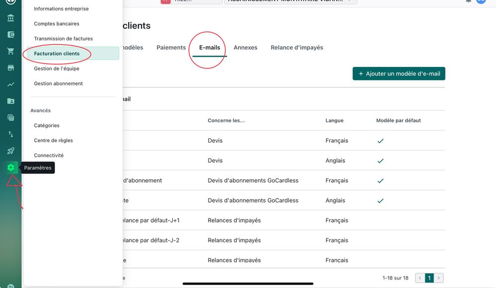Select Centre de règles menu entry
This screenshot has height=288, width=496.
pyautogui.click(x=53, y=141)
